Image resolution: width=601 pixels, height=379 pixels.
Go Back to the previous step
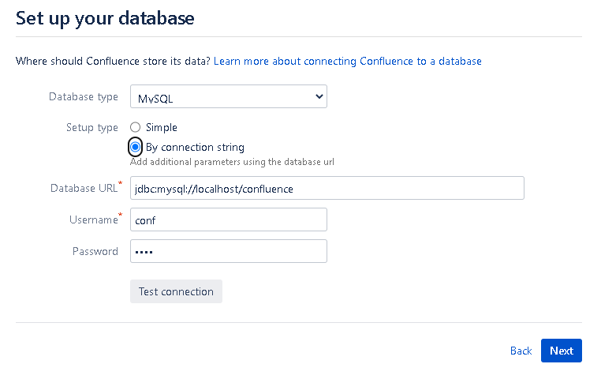[x=521, y=351]
